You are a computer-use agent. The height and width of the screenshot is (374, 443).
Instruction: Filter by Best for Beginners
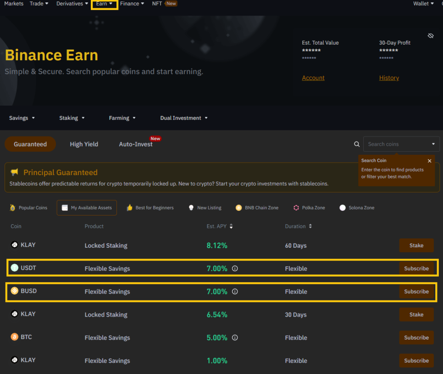pyautogui.click(x=150, y=208)
